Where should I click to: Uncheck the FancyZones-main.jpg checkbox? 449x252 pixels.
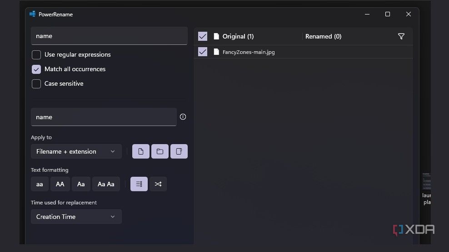pyautogui.click(x=203, y=52)
